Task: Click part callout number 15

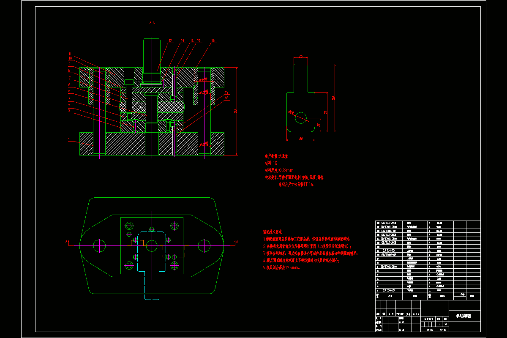Action: pyautogui.click(x=198, y=41)
